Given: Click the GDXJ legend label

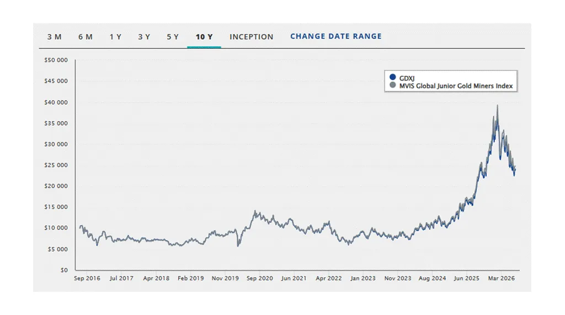Looking at the screenshot, I should (407, 78).
